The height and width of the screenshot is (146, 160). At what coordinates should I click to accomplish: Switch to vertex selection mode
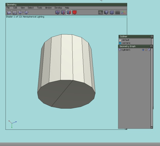(x=57, y=12)
